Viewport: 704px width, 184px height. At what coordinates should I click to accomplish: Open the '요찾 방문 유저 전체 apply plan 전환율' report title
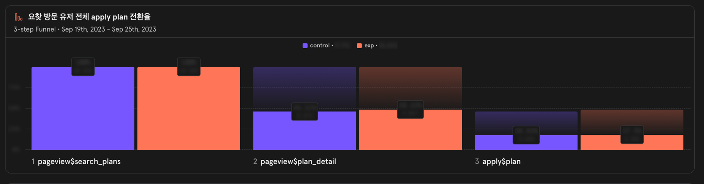(89, 17)
